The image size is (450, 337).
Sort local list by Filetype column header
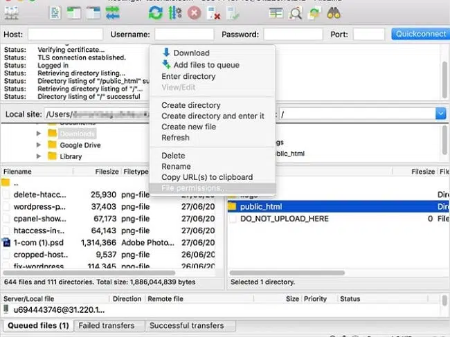coord(136,172)
